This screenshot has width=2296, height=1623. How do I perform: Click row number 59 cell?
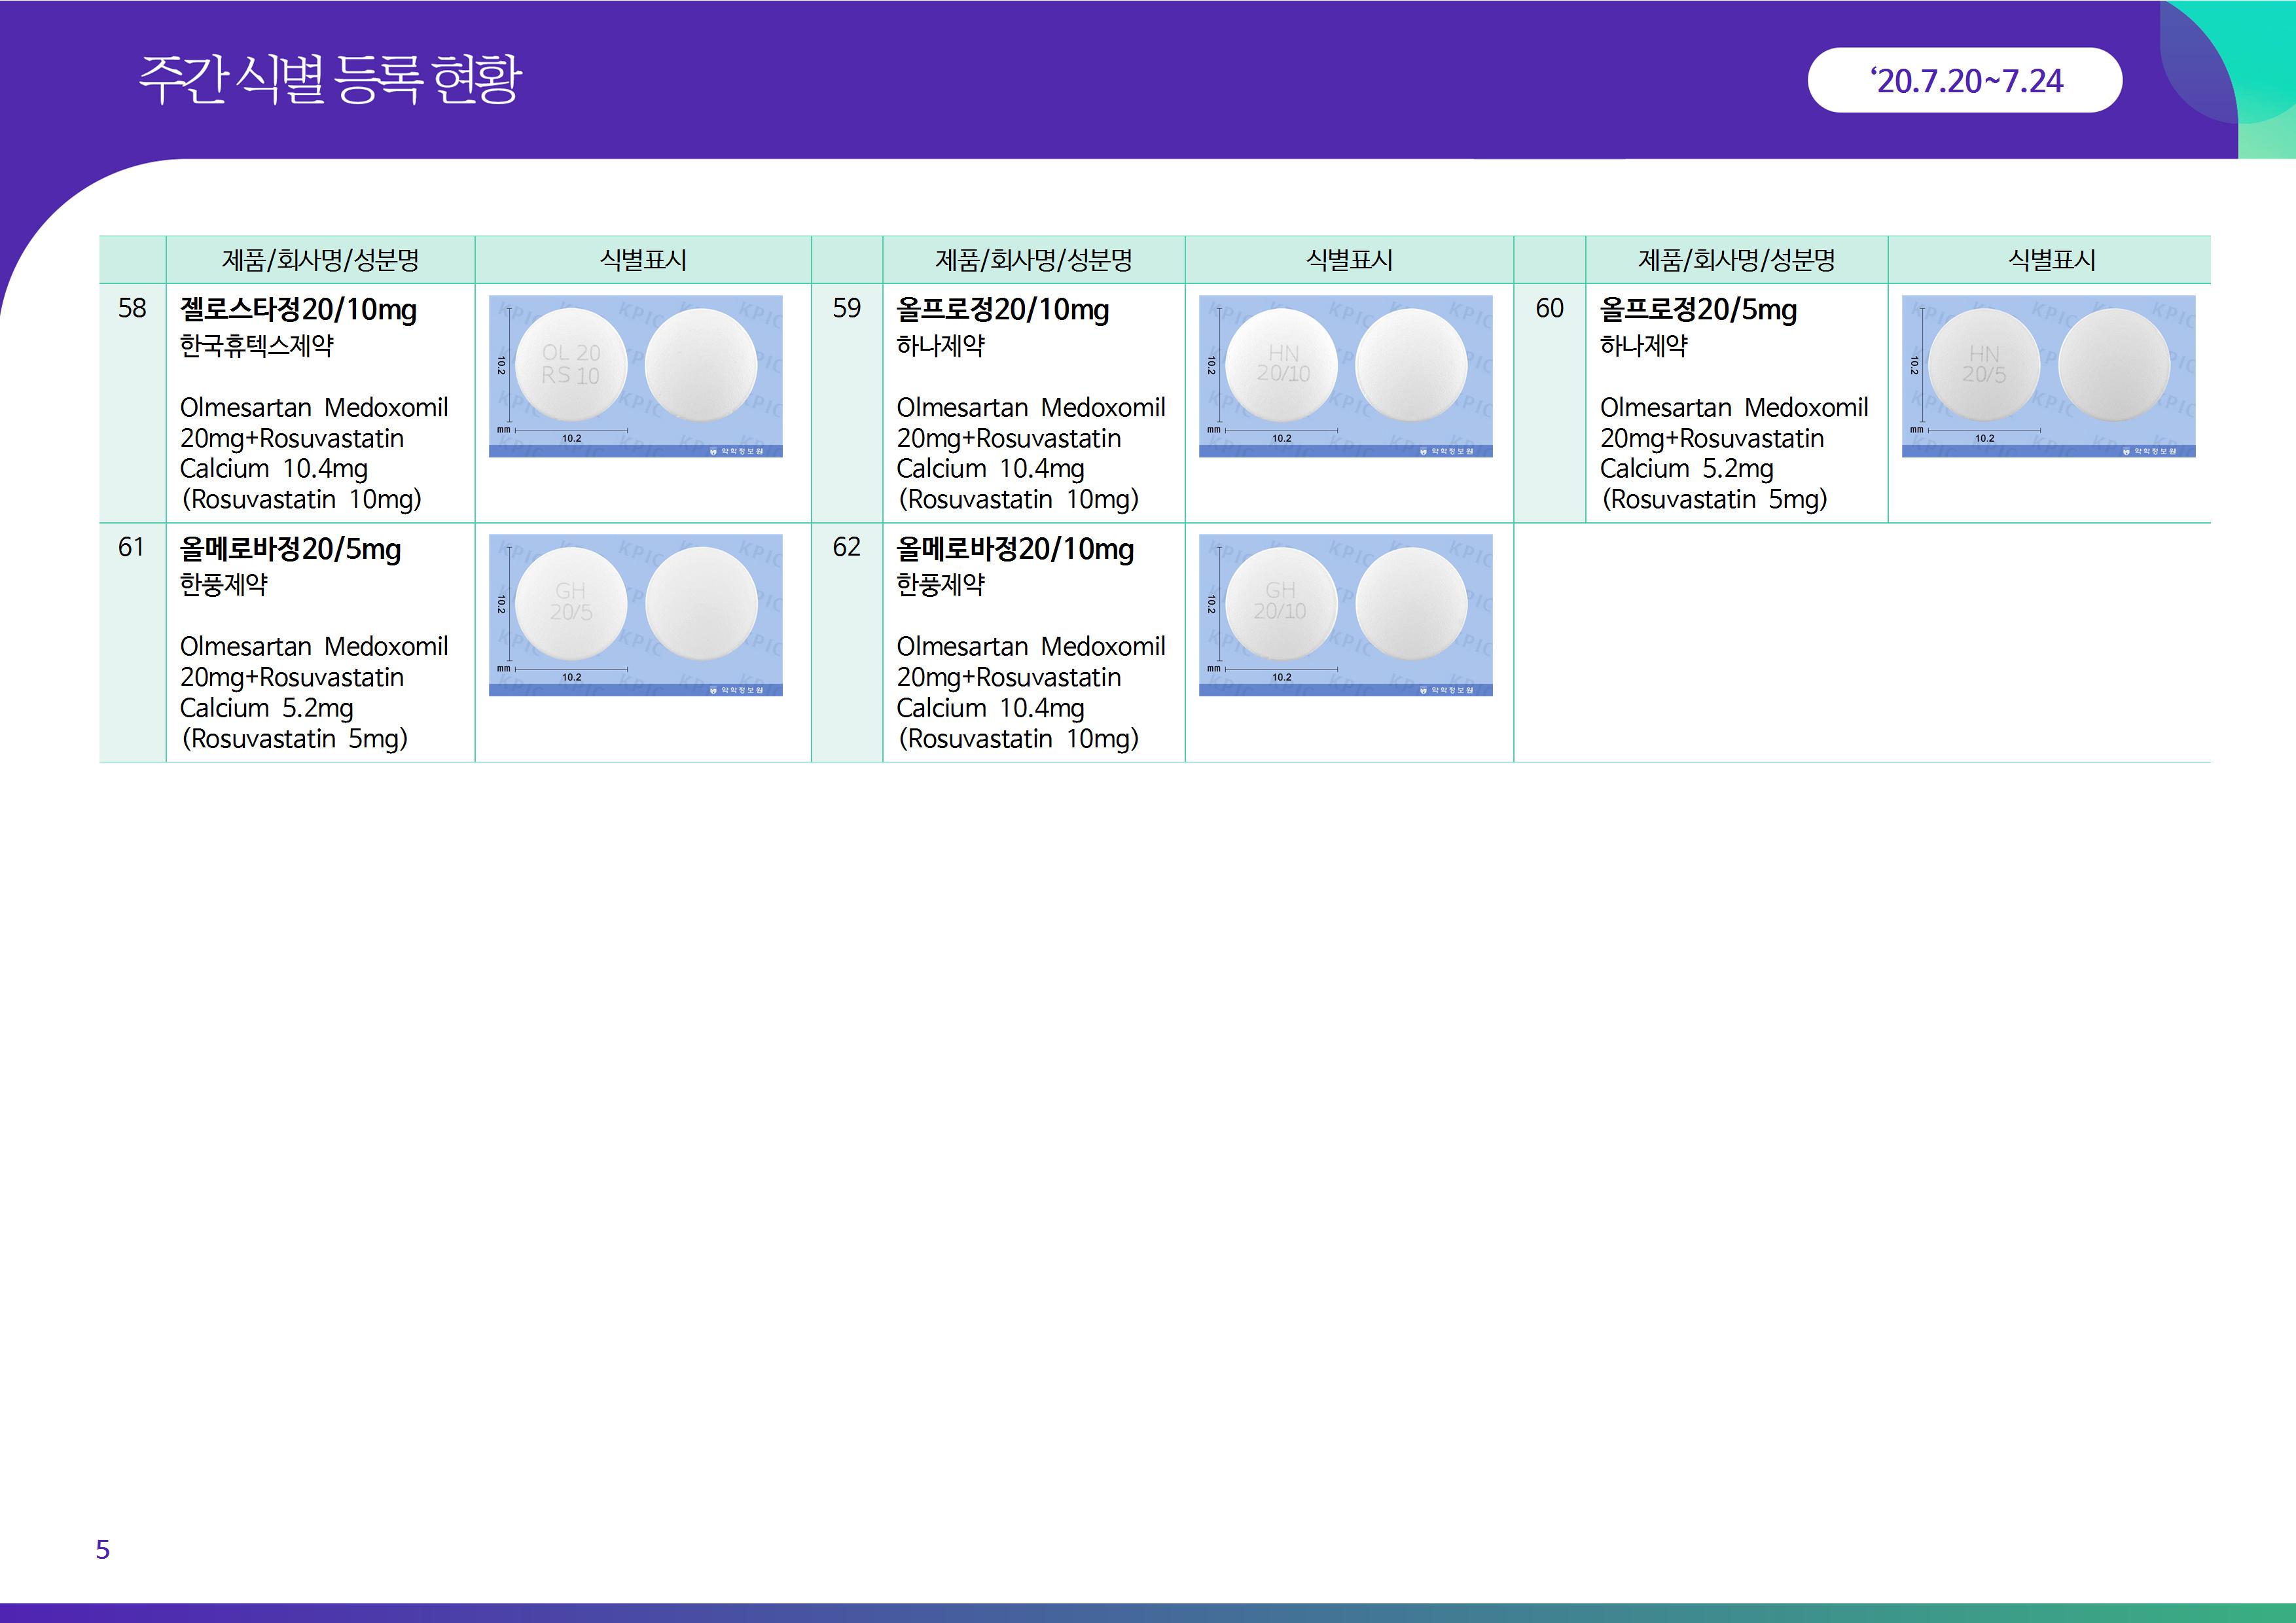pos(846,308)
